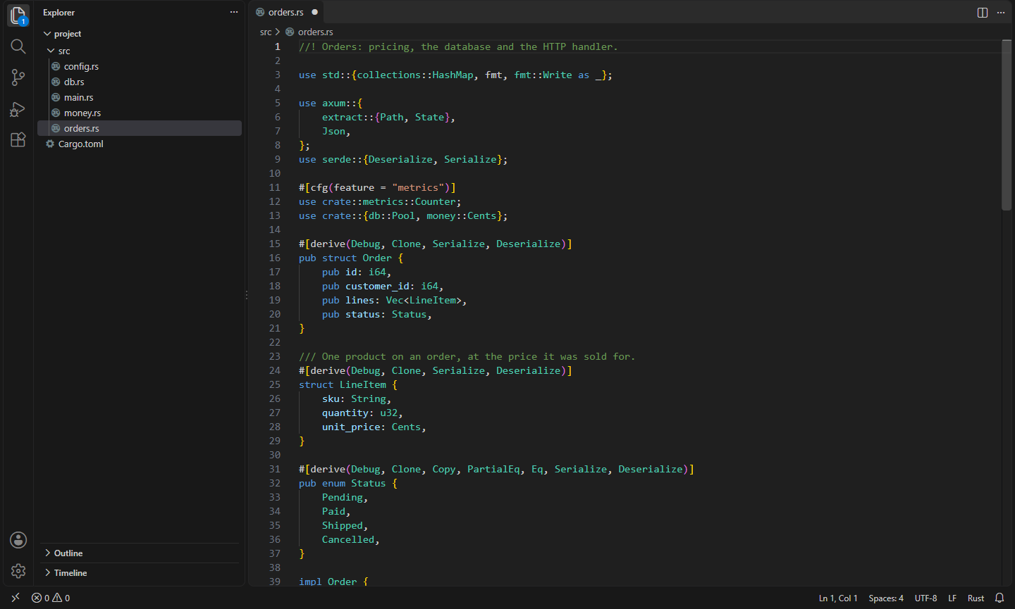Click line number 16 in the gutter

coord(275,258)
